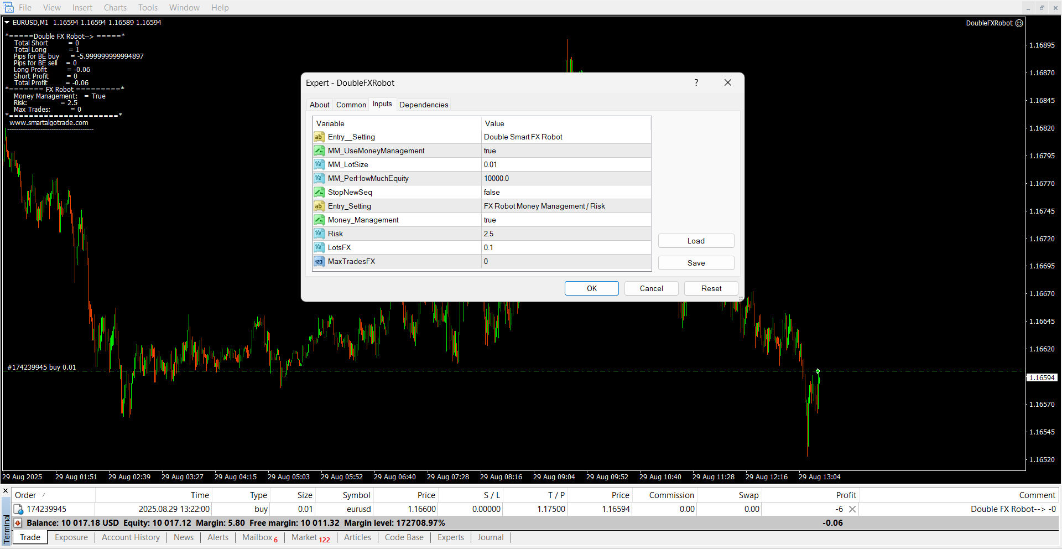The image size is (1062, 549).
Task: Expand the EURUSD,M1 chart dropdown arrow
Action: click(7, 23)
